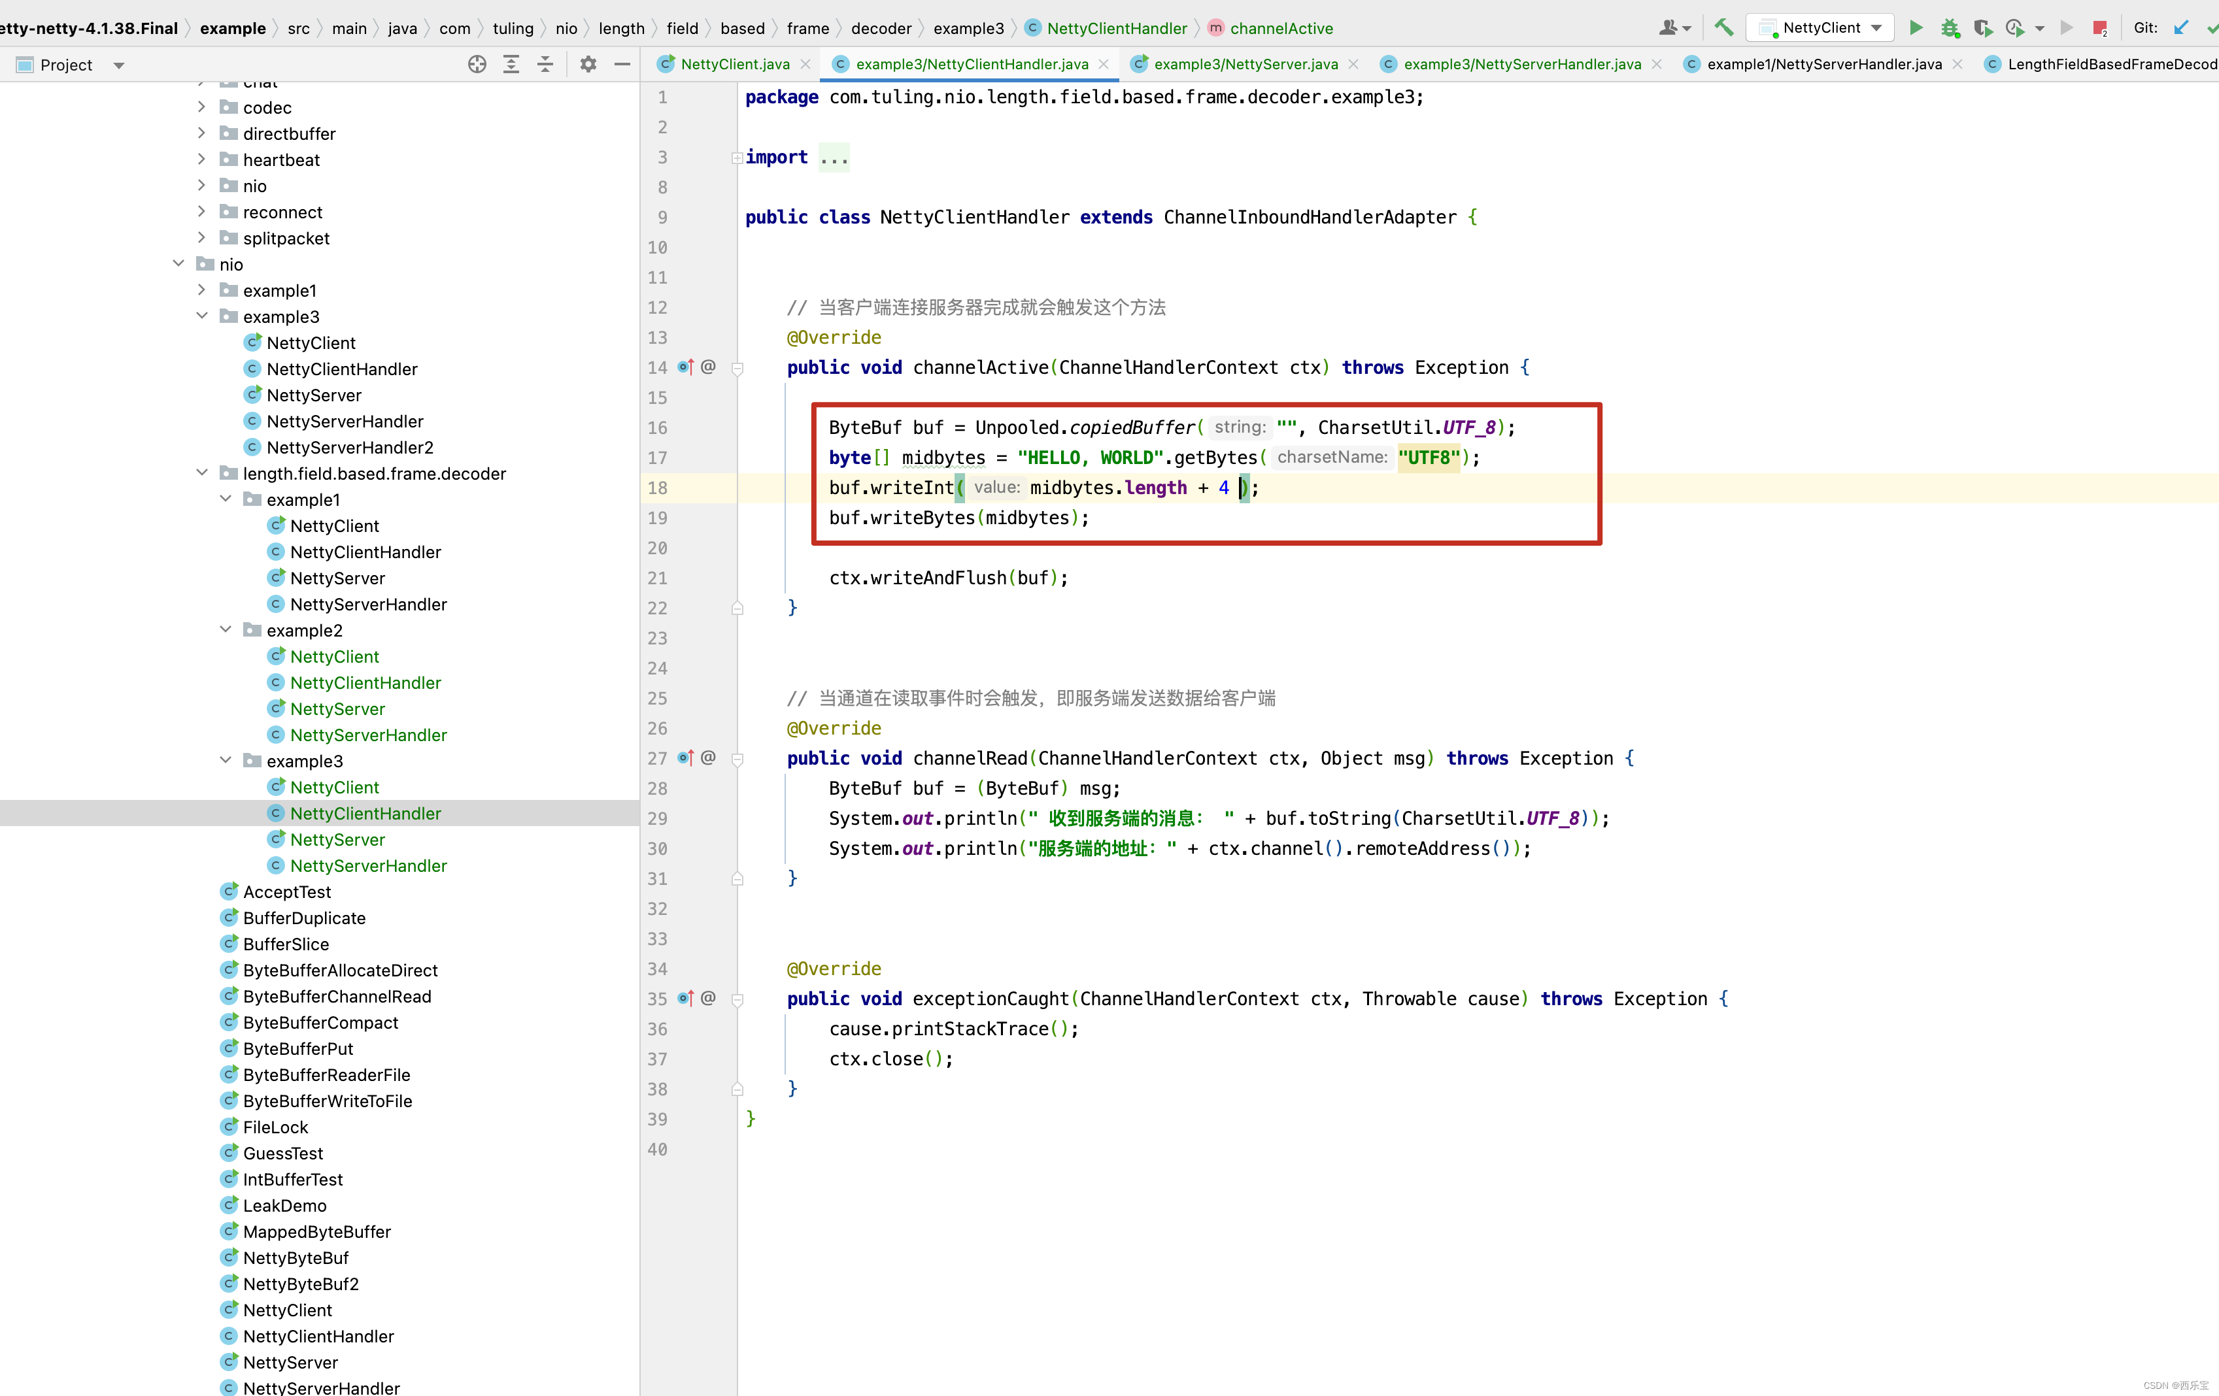Collapse the example2 folder
The image size is (2219, 1396).
coord(226,629)
